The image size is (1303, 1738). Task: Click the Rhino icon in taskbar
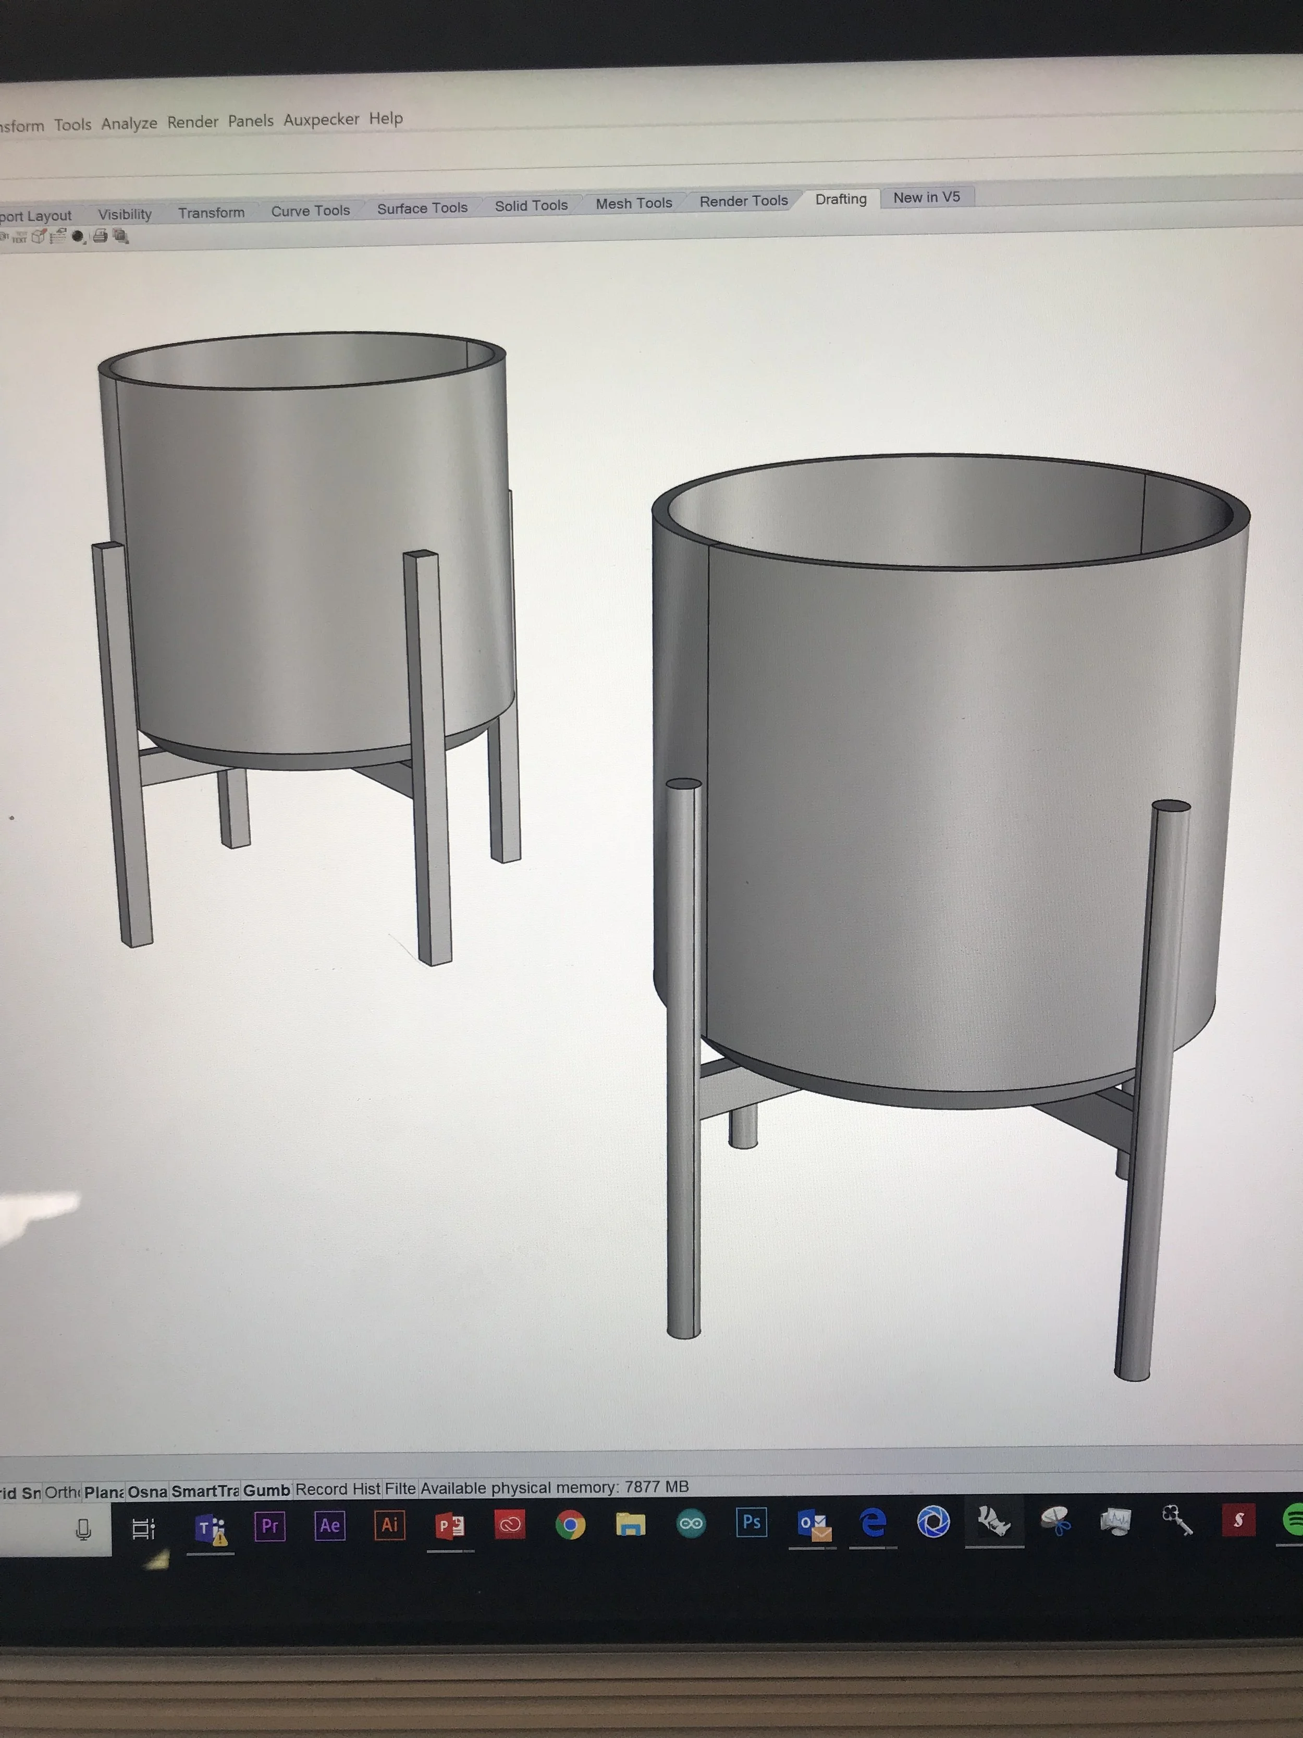point(993,1521)
